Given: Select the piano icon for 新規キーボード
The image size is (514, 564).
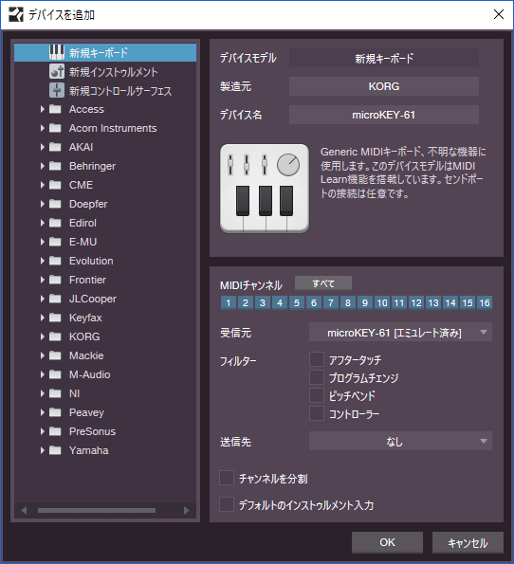Looking at the screenshot, I should 57,52.
